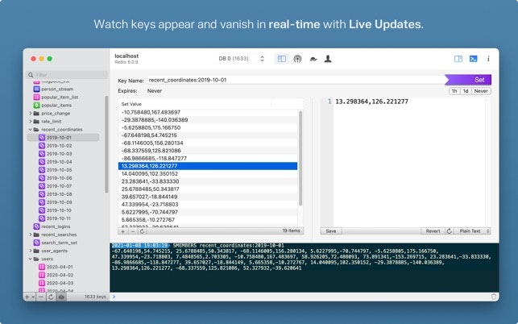Image resolution: width=518 pixels, height=324 pixels.
Task: Open the person_stream key
Action: tap(57, 89)
